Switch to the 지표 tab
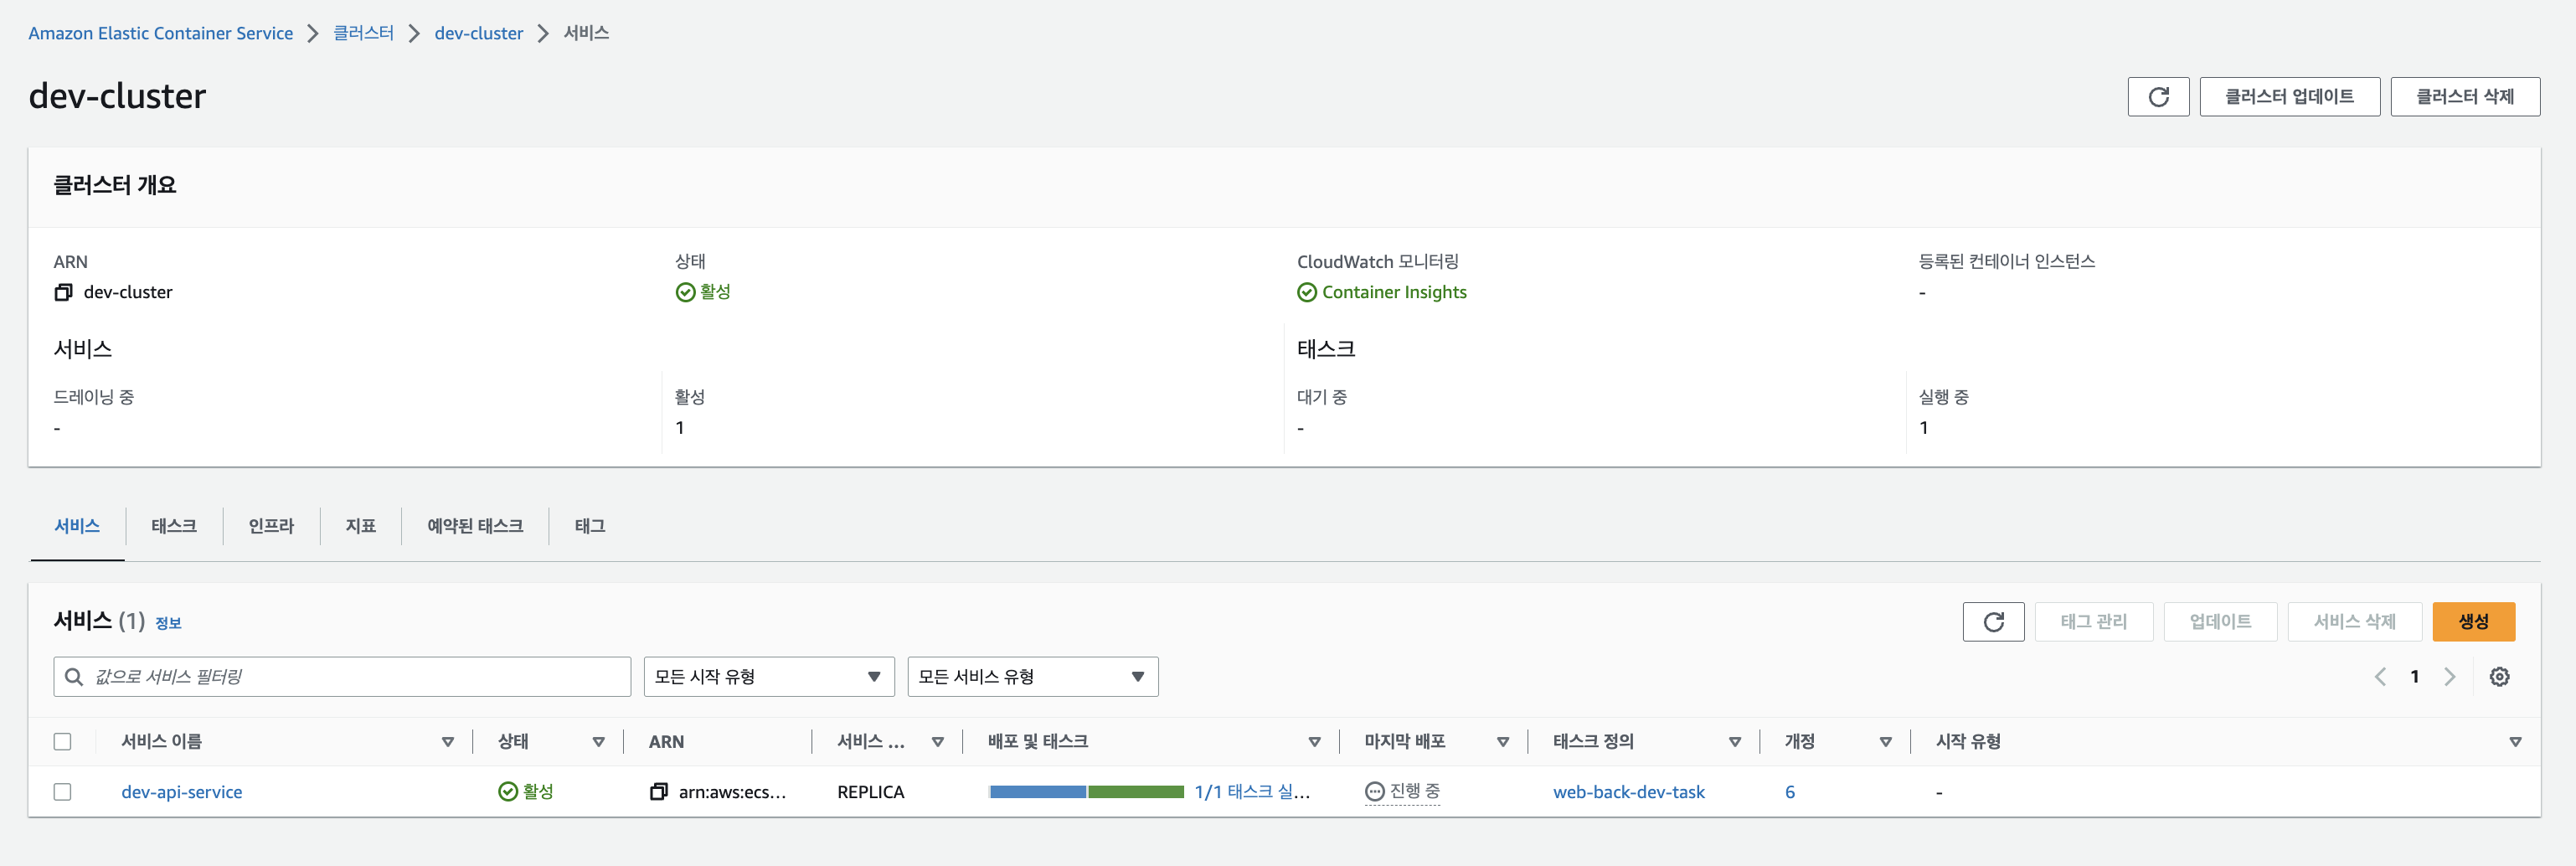This screenshot has height=866, width=2576. (x=361, y=526)
